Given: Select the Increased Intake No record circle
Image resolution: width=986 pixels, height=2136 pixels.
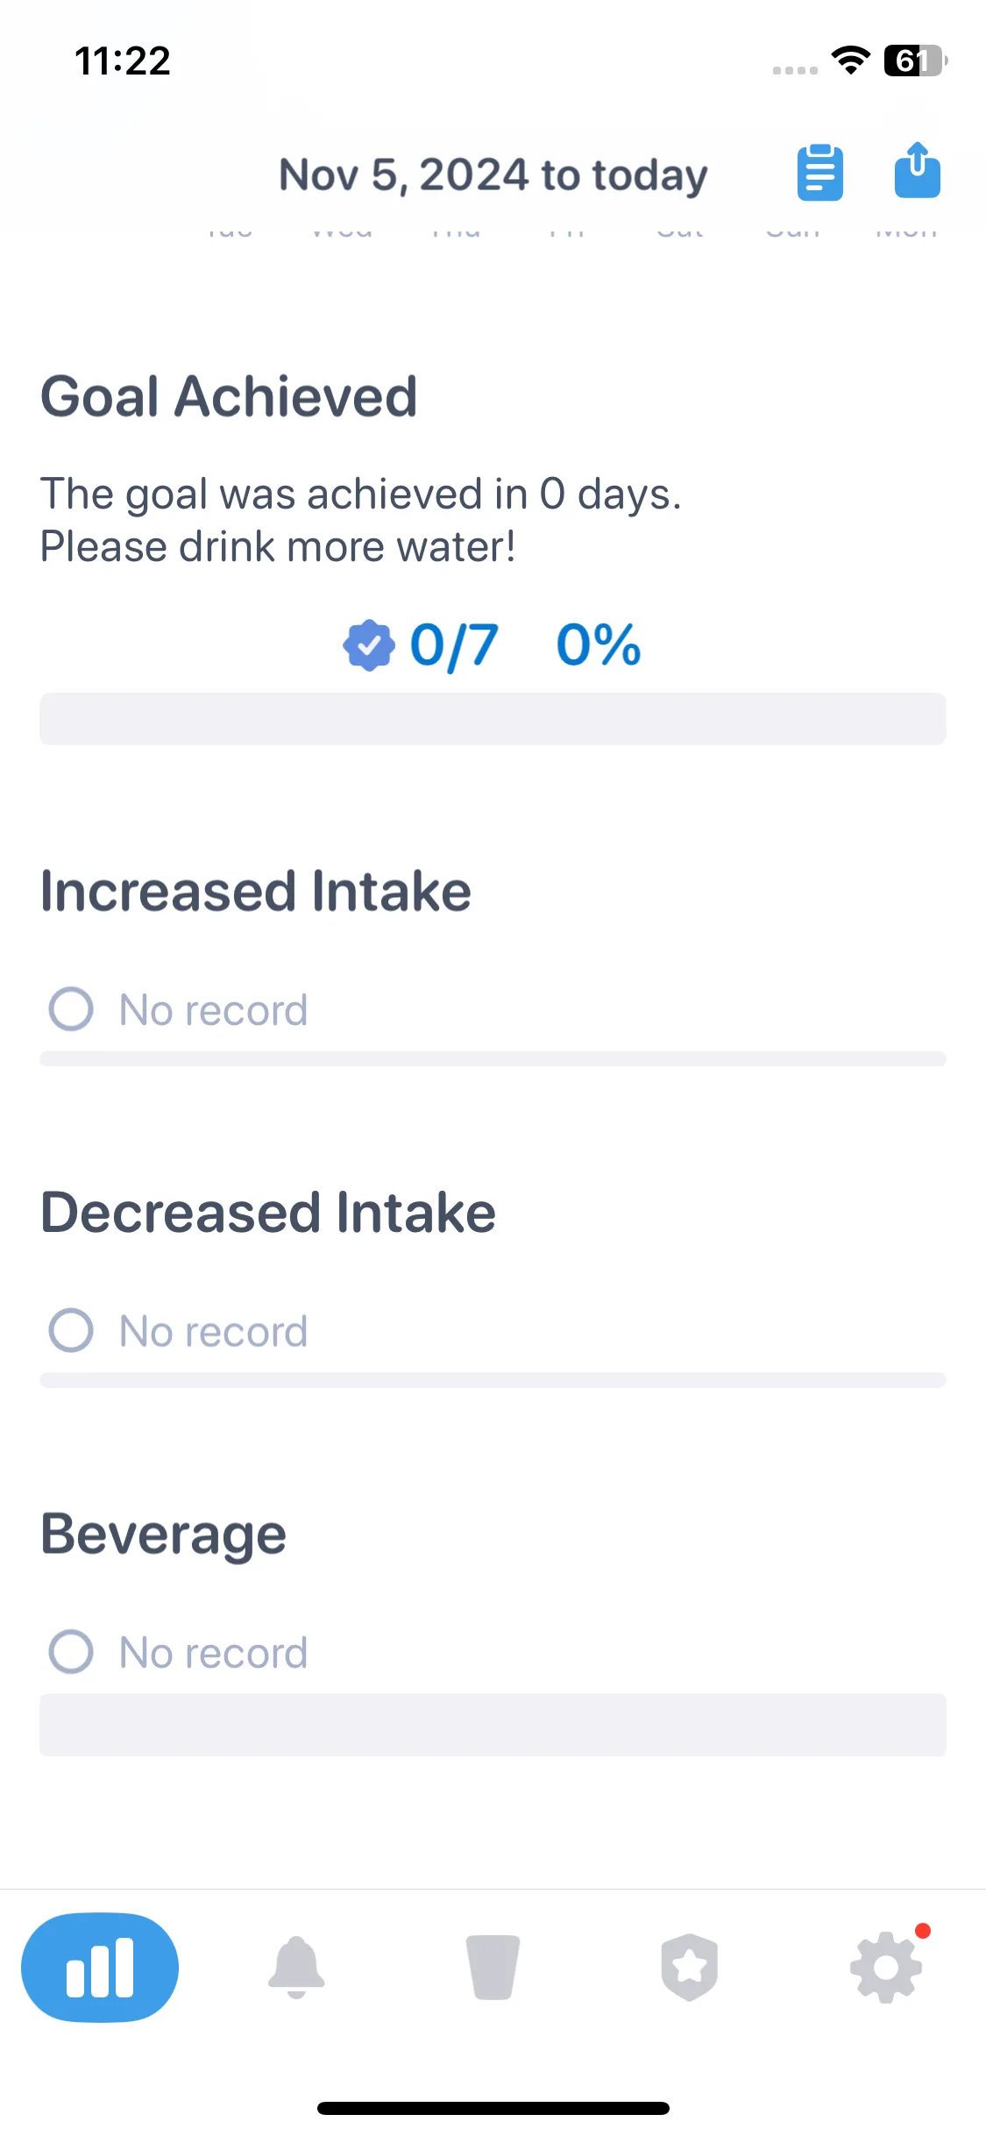Looking at the screenshot, I should (x=71, y=1009).
